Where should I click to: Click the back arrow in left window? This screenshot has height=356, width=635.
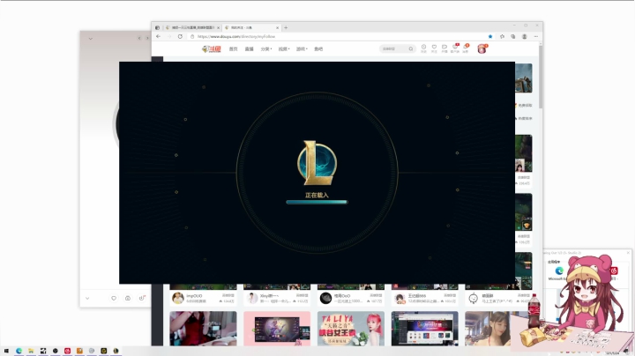point(139,39)
